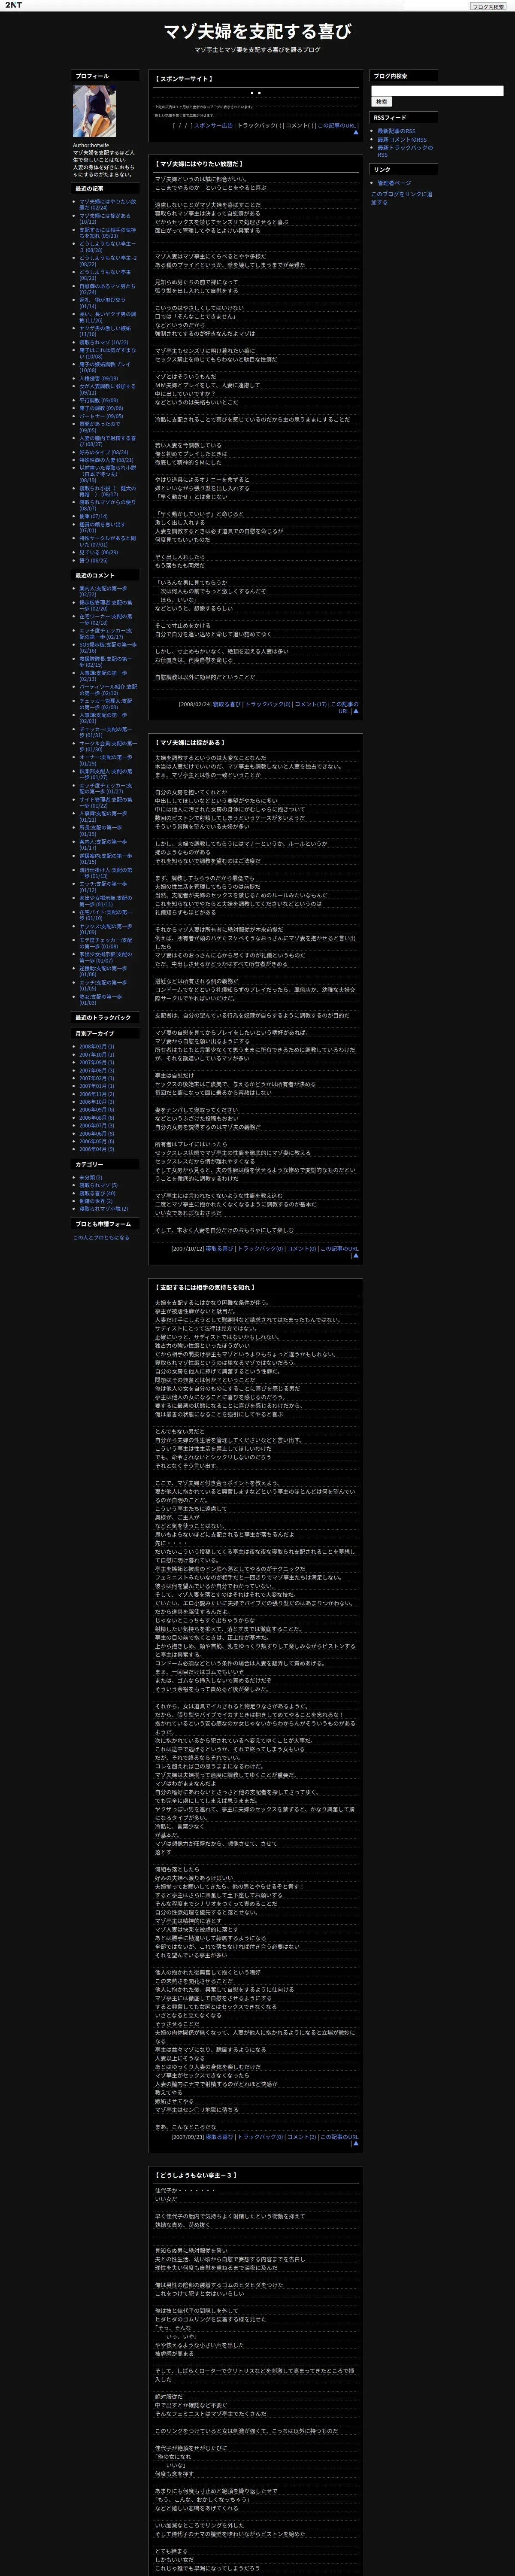Click the up-arrow icon after the 2008/02/24 post

356,711
